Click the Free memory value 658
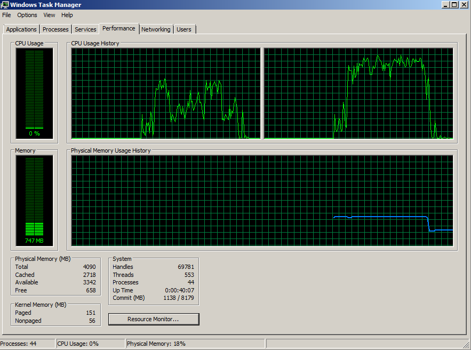 (91, 290)
